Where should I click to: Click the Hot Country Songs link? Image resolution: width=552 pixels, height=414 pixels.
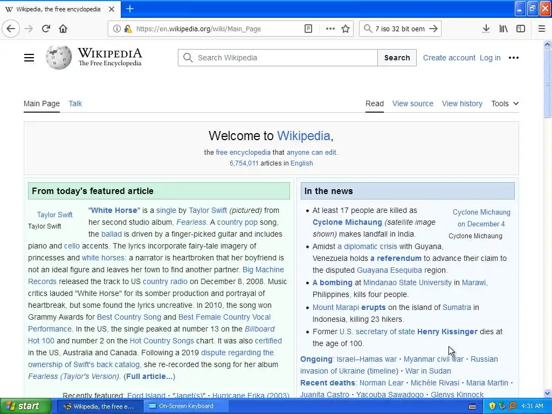pyautogui.click(x=162, y=341)
